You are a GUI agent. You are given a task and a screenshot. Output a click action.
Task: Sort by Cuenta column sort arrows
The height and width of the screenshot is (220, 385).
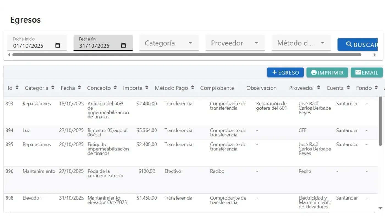[348, 88]
